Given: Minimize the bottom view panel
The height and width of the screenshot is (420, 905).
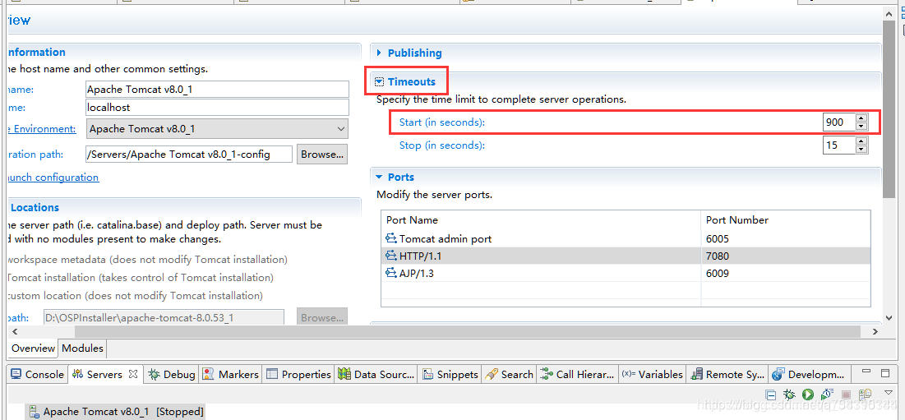Looking at the screenshot, I should 866,372.
